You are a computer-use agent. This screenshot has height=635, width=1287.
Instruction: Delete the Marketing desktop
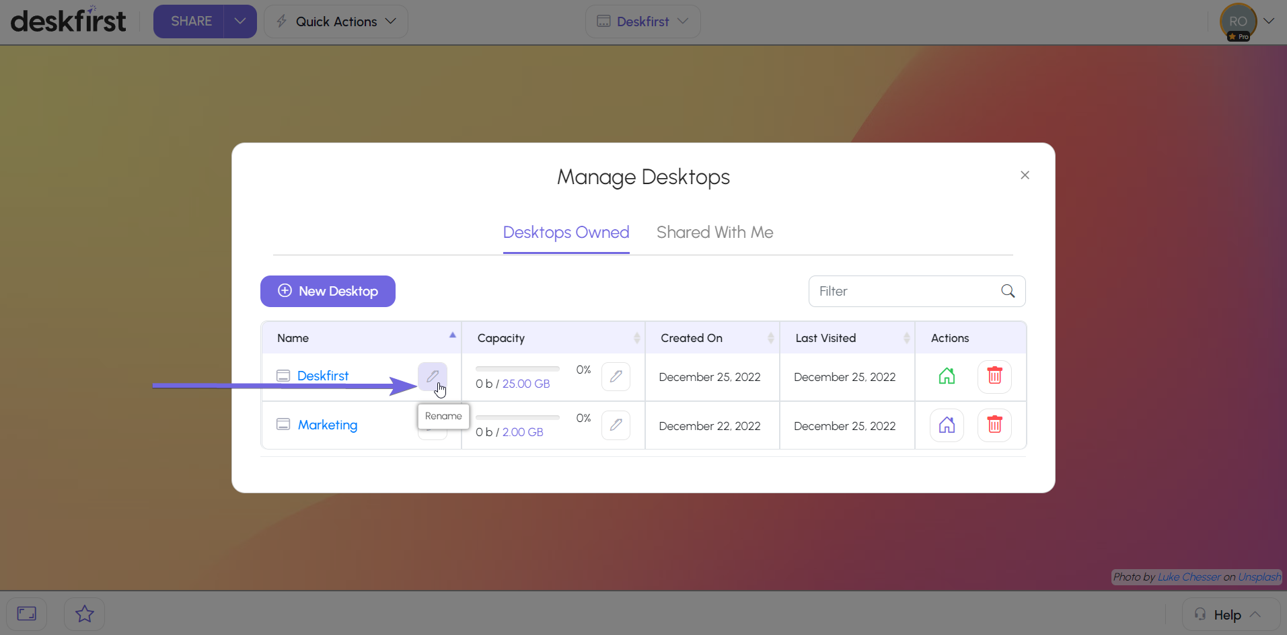pyautogui.click(x=994, y=425)
